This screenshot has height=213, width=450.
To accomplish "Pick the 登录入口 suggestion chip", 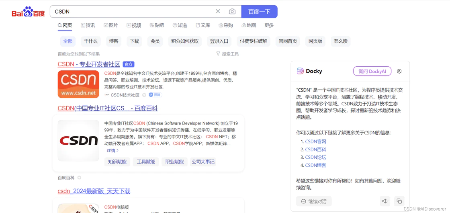I will 219,41.
